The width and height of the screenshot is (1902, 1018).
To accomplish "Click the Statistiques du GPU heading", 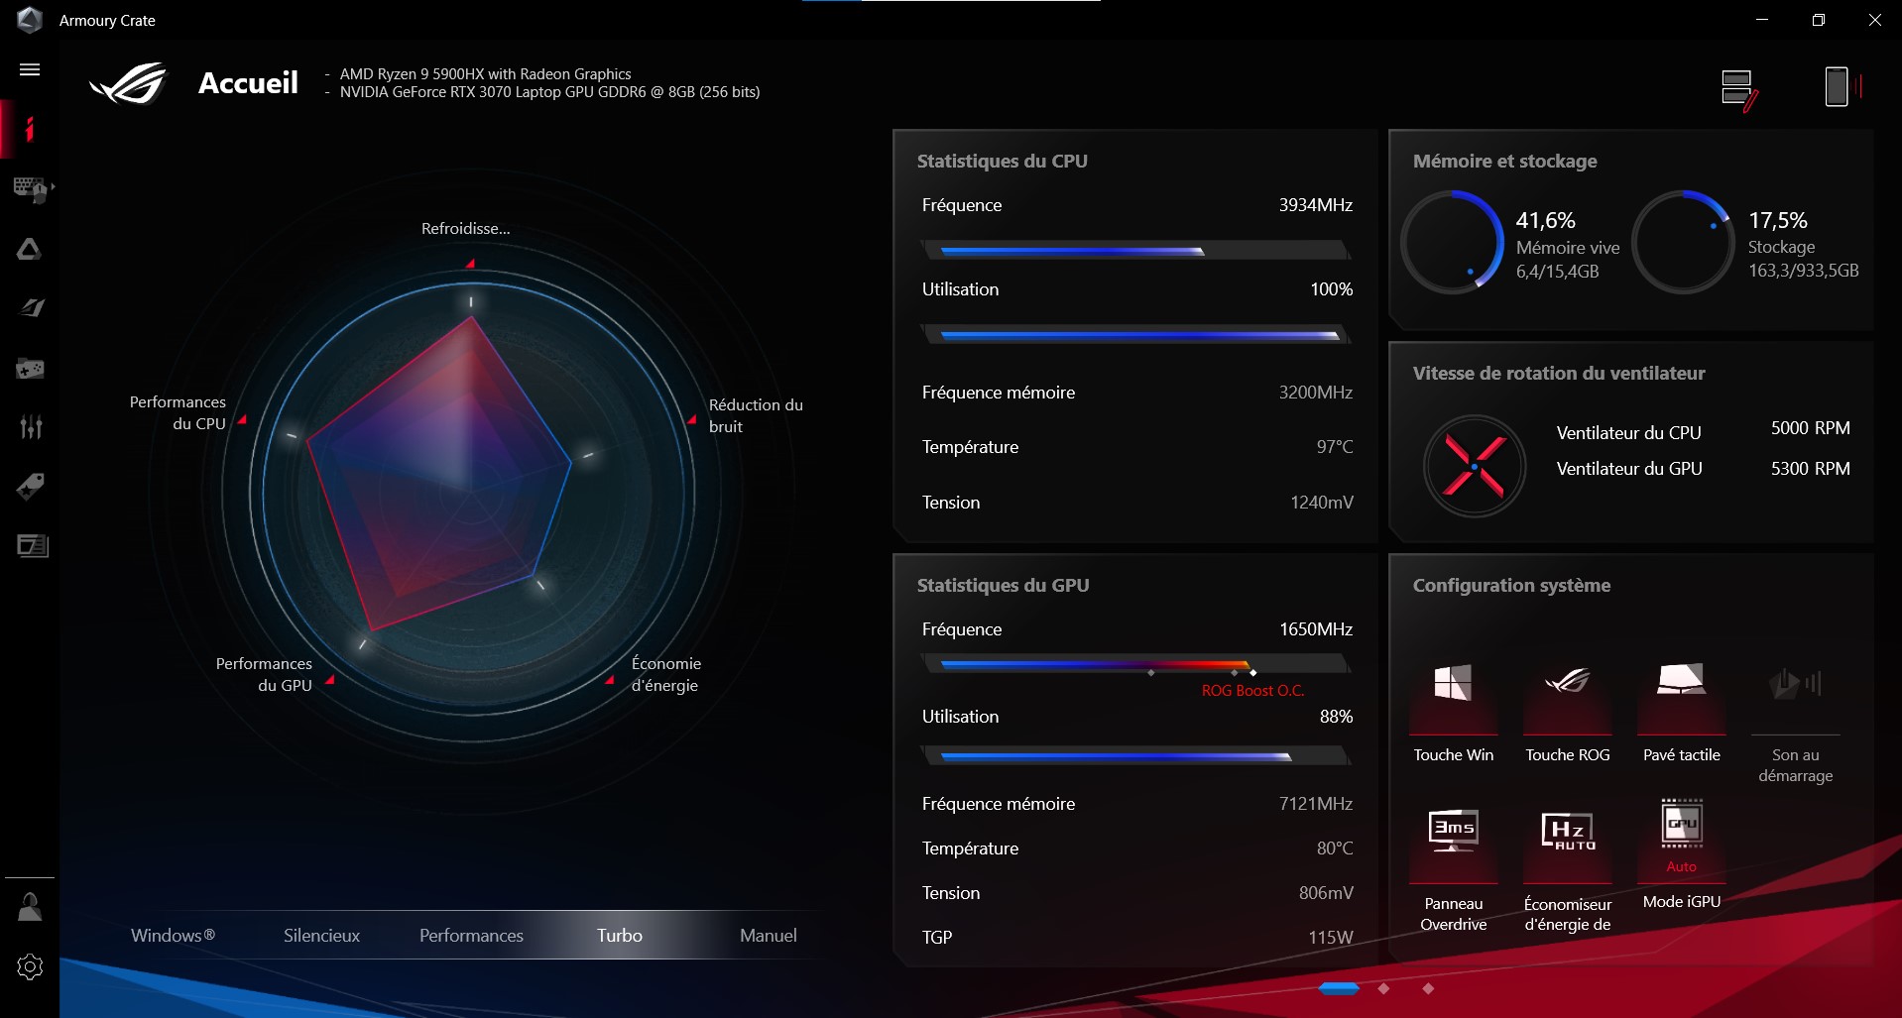I will click(x=1003, y=585).
